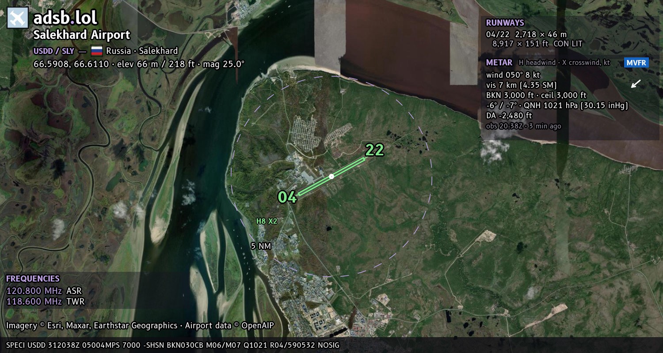Click the runway 04 end label
Image resolution: width=663 pixels, height=353 pixels.
287,197
